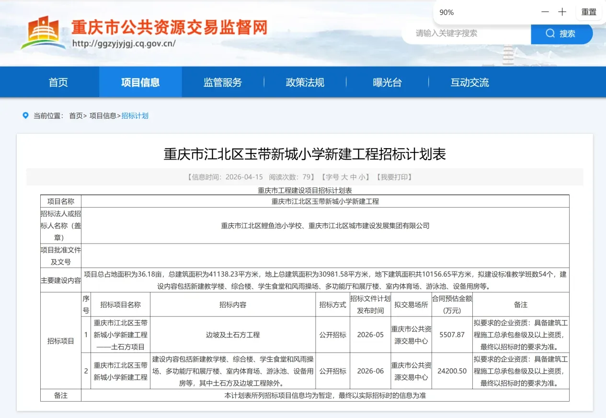Image resolution: width=606 pixels, height=418 pixels.
Task: Set font size to 大
Action: [x=344, y=177]
